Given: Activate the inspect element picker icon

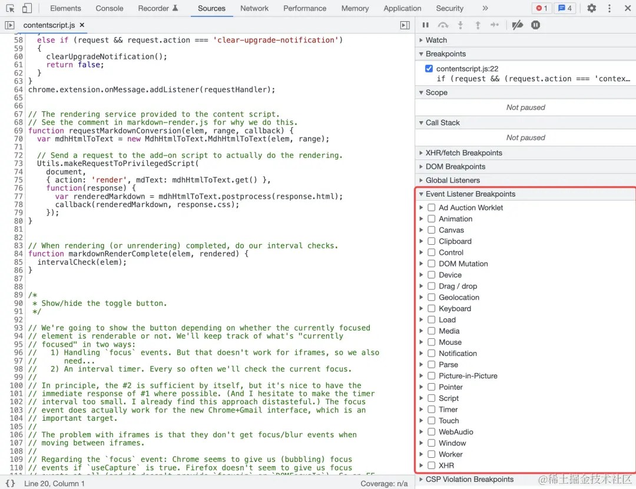Looking at the screenshot, I should pyautogui.click(x=10, y=8).
